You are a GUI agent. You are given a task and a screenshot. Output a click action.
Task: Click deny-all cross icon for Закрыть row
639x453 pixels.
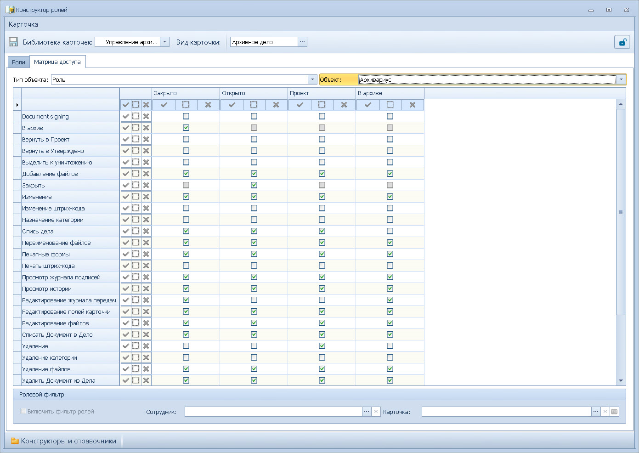pos(146,185)
